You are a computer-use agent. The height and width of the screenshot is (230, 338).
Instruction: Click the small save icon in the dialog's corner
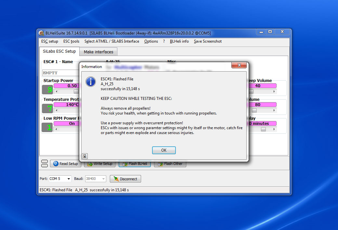(85, 156)
